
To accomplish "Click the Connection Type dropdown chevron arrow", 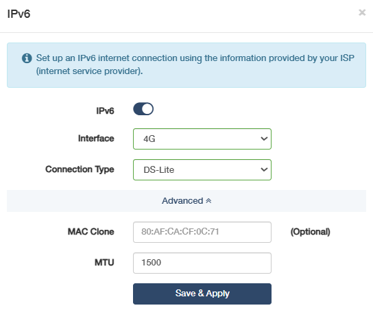I will click(x=264, y=169).
